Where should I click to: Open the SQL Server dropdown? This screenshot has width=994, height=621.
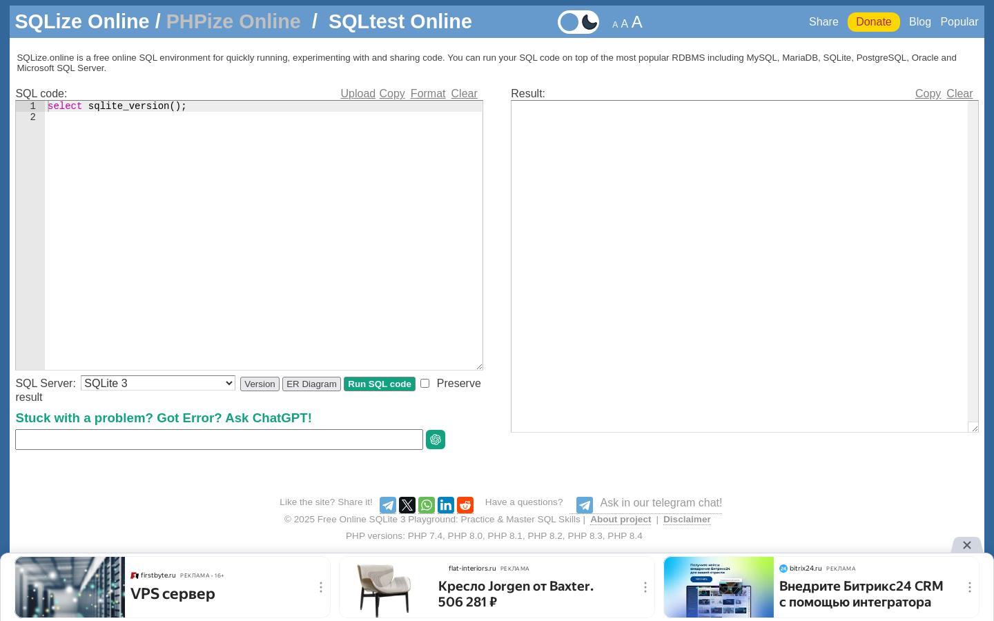[x=158, y=383]
